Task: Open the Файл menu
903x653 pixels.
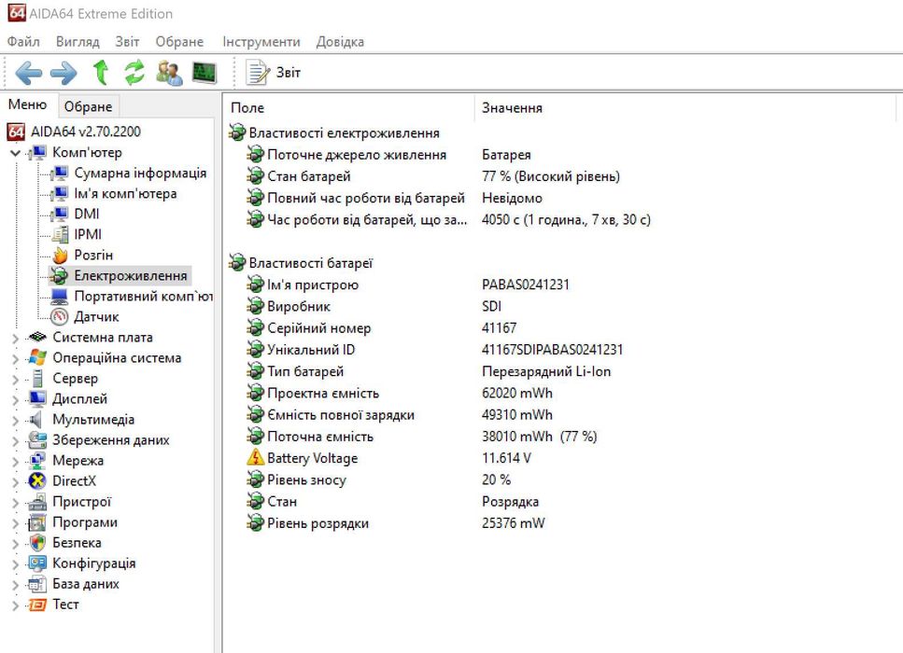Action: coord(23,42)
